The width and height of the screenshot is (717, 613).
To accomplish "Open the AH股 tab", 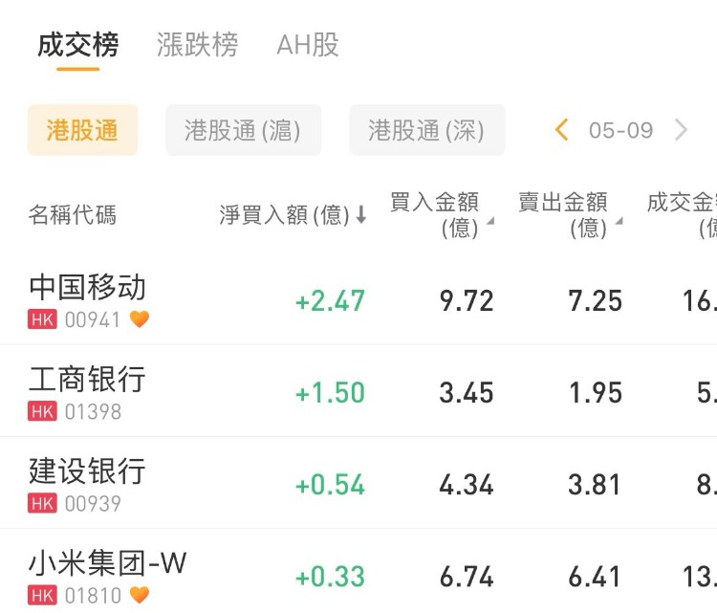I will pos(307,45).
